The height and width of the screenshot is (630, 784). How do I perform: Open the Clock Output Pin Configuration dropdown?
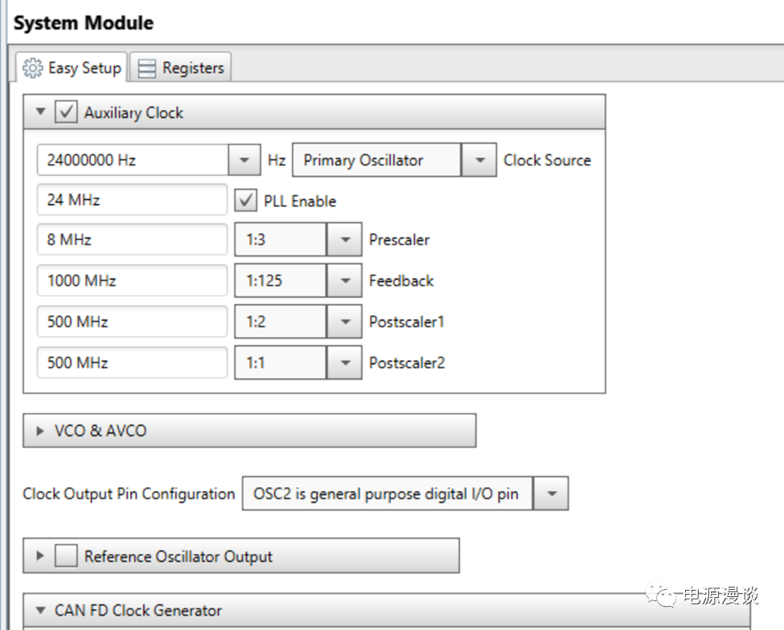(x=551, y=493)
